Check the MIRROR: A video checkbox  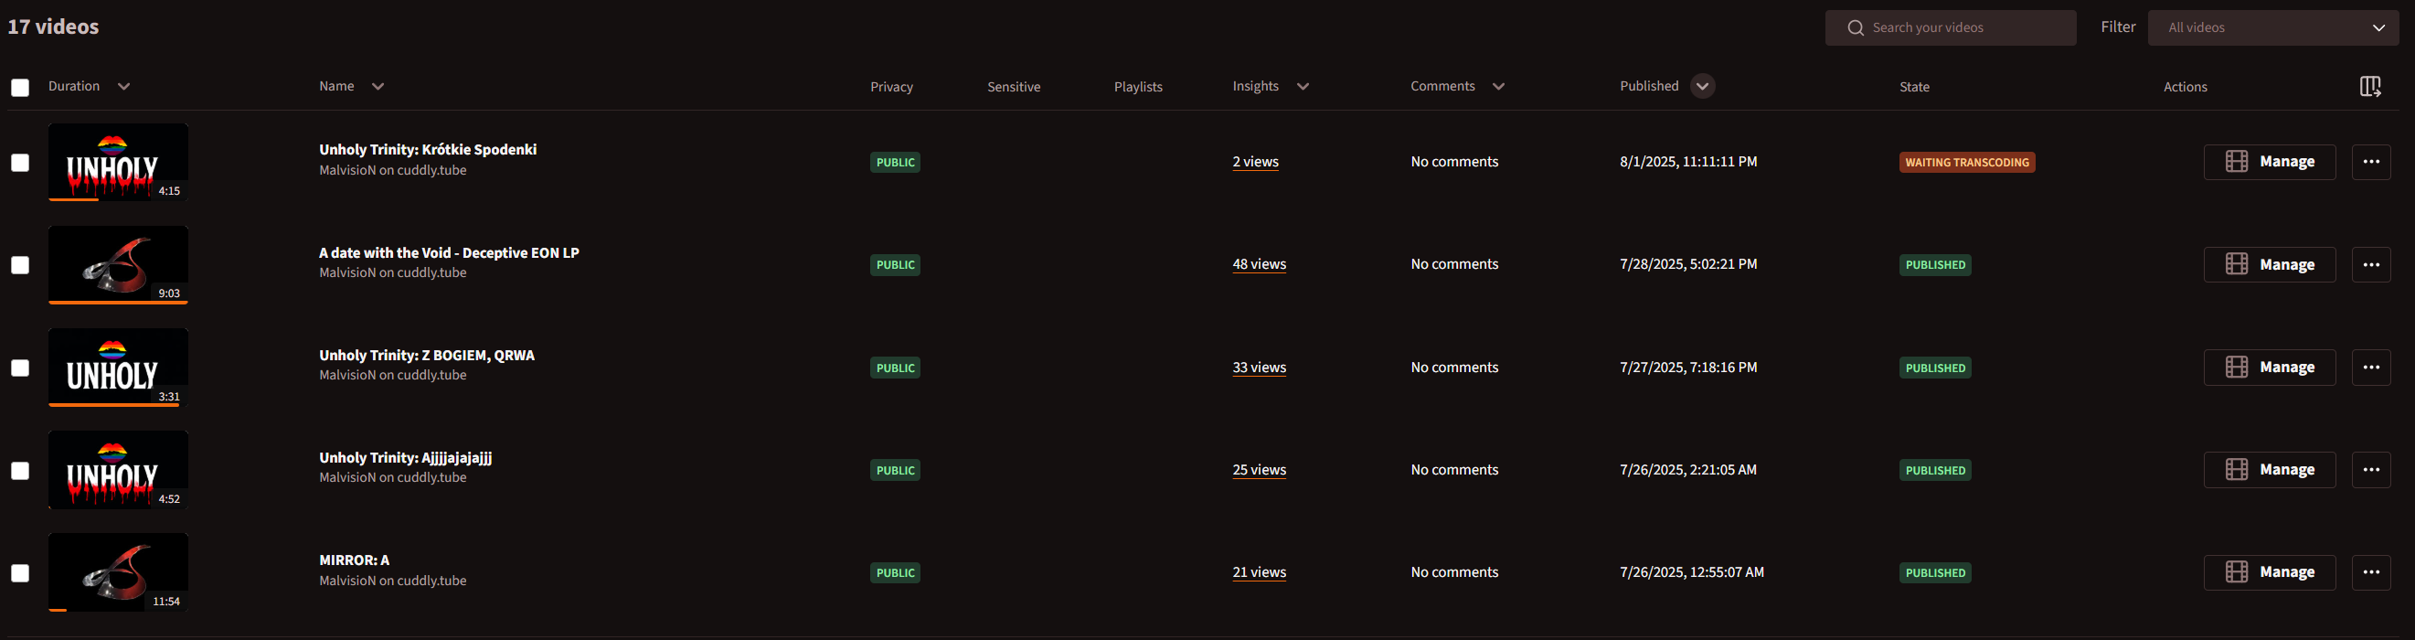coord(20,572)
